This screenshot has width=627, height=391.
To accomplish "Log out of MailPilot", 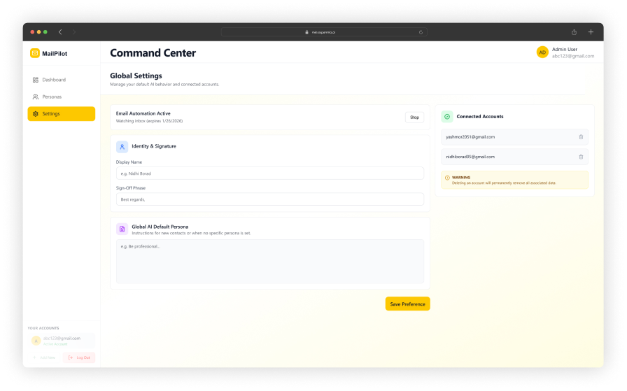I will click(x=79, y=357).
